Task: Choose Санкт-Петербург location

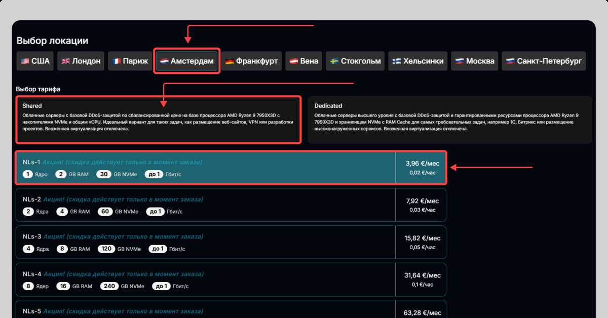Action: pyautogui.click(x=544, y=61)
